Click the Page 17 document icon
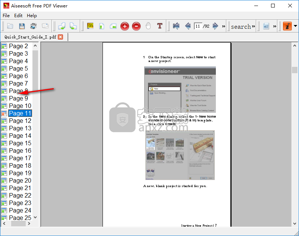The height and width of the screenshot is (236, 299). coord(4,158)
